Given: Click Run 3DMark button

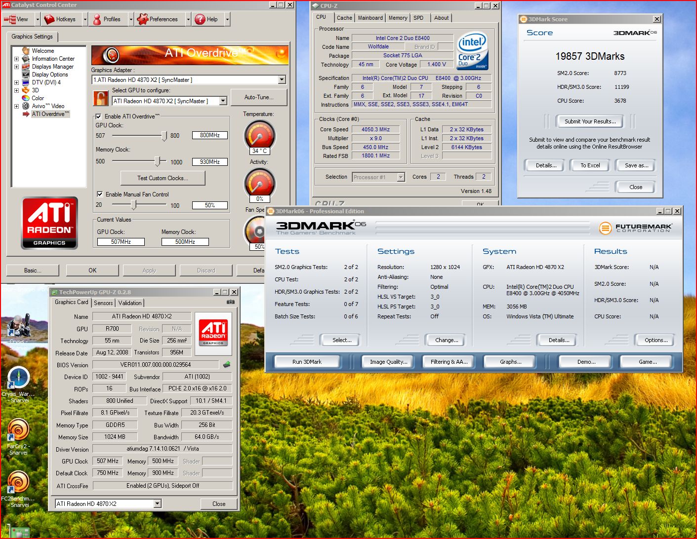Looking at the screenshot, I should point(307,362).
